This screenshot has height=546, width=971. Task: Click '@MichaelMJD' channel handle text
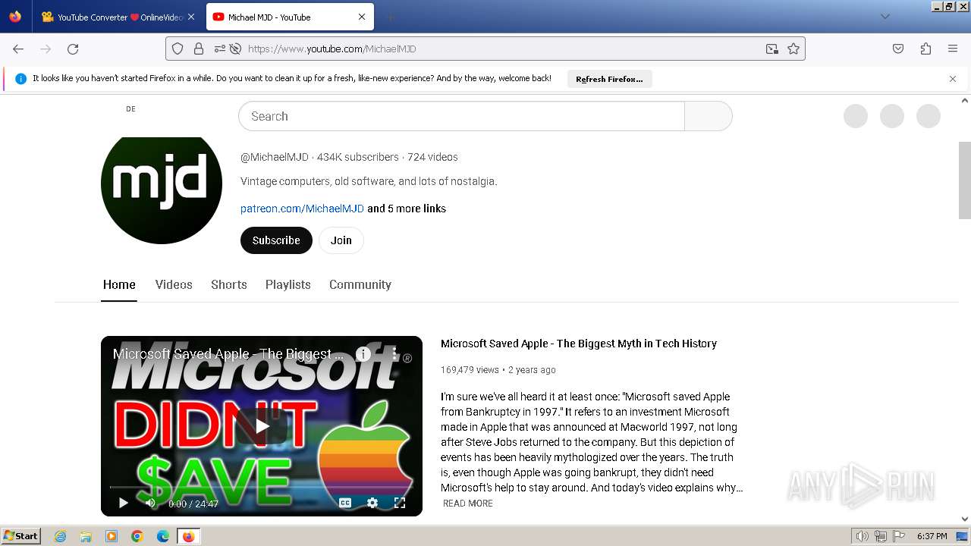275,157
